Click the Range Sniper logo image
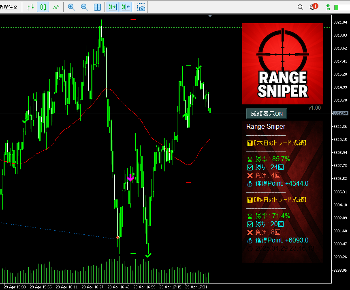 (283, 63)
